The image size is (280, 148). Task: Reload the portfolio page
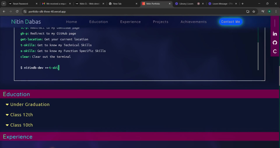[17, 11]
